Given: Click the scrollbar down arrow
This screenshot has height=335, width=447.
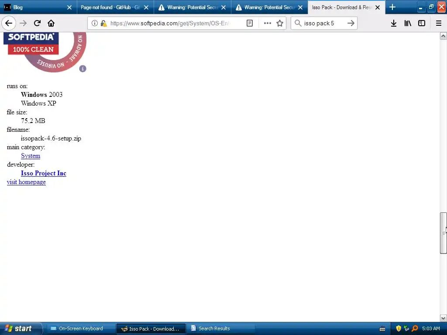Looking at the screenshot, I should (x=443, y=318).
